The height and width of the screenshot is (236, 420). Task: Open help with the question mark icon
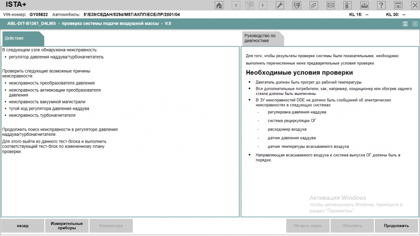(381, 5)
